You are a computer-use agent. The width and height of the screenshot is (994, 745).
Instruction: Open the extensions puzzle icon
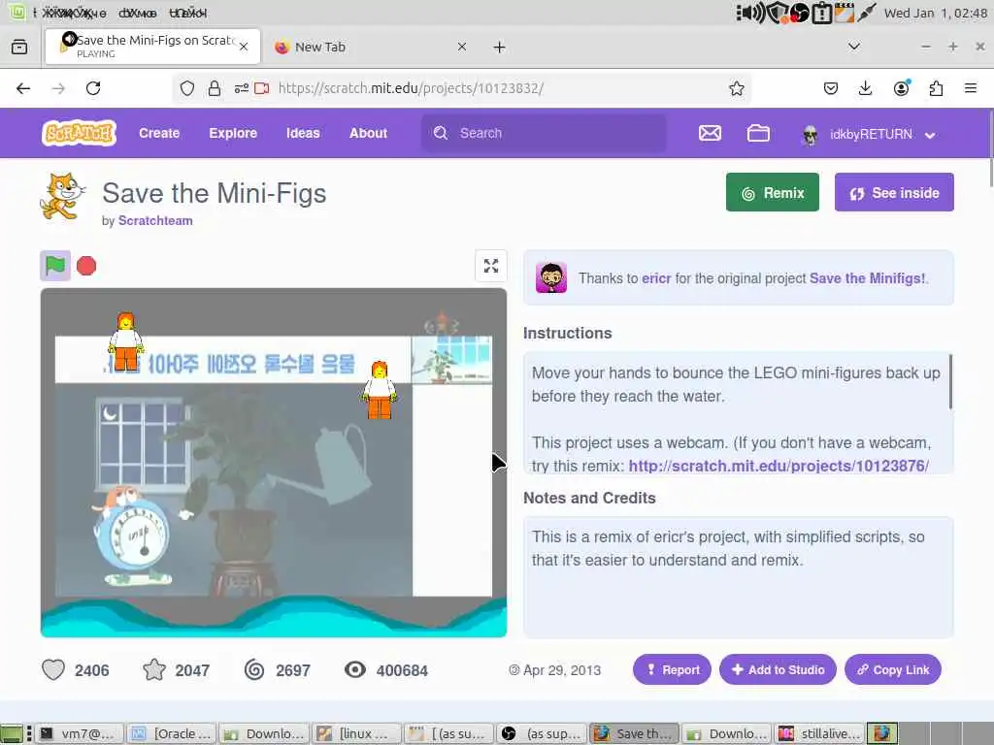point(936,88)
